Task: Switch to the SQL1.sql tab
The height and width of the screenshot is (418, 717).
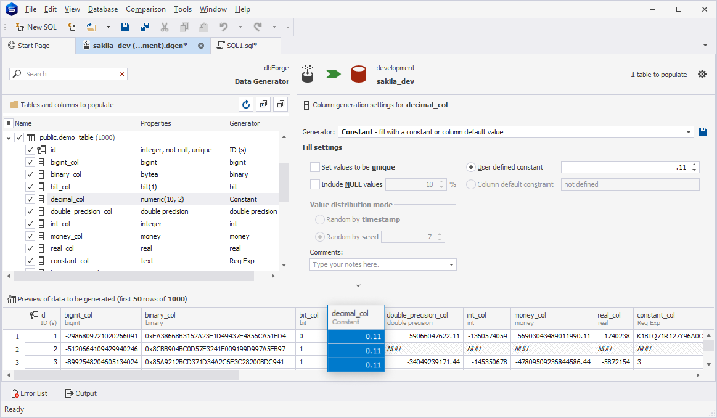Action: click(242, 46)
